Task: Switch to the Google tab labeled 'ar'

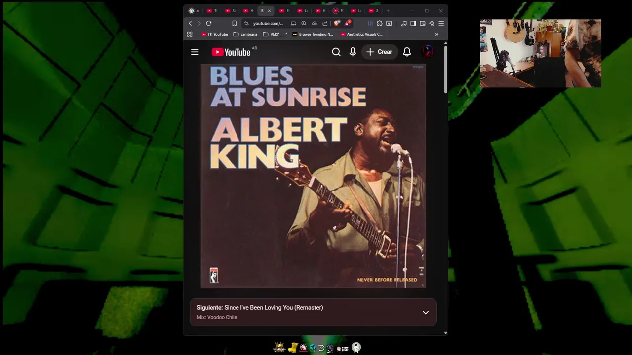Action: 194,11
